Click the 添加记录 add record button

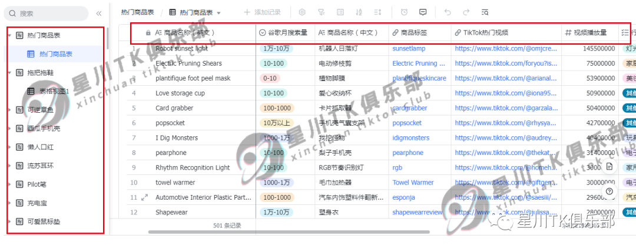[262, 12]
